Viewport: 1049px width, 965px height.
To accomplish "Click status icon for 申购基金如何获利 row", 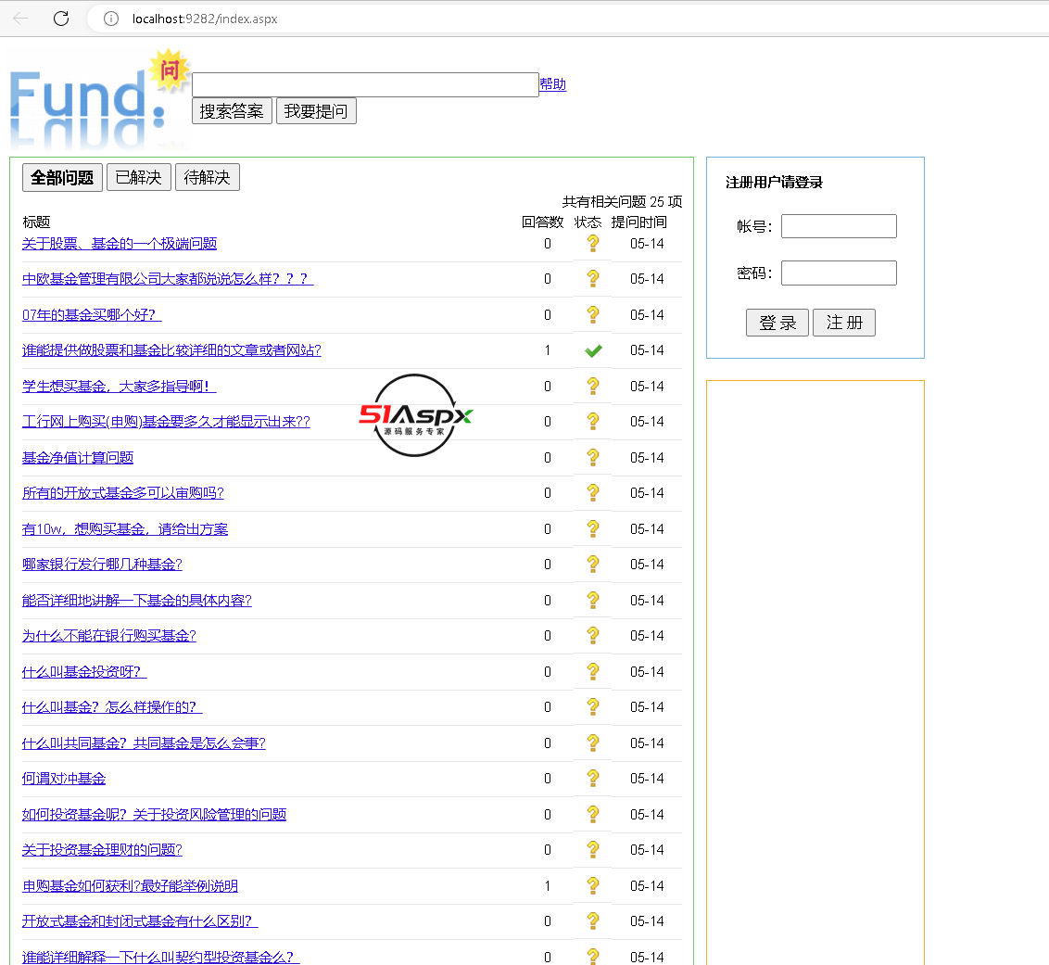I will tap(593, 885).
